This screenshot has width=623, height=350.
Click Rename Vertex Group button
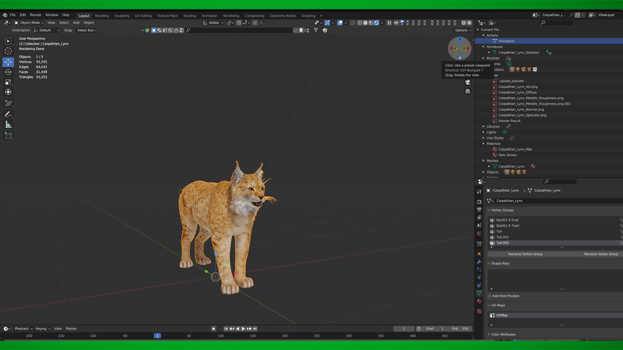tap(525, 254)
